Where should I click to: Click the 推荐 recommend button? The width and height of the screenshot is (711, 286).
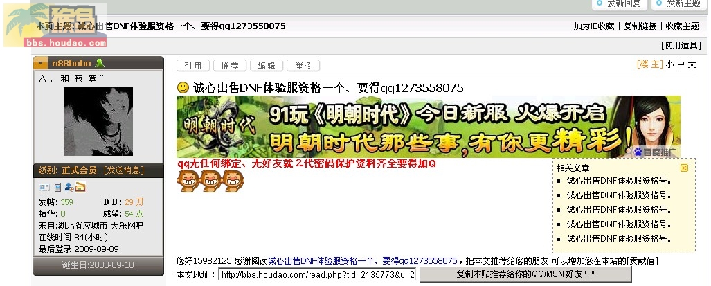(x=230, y=66)
